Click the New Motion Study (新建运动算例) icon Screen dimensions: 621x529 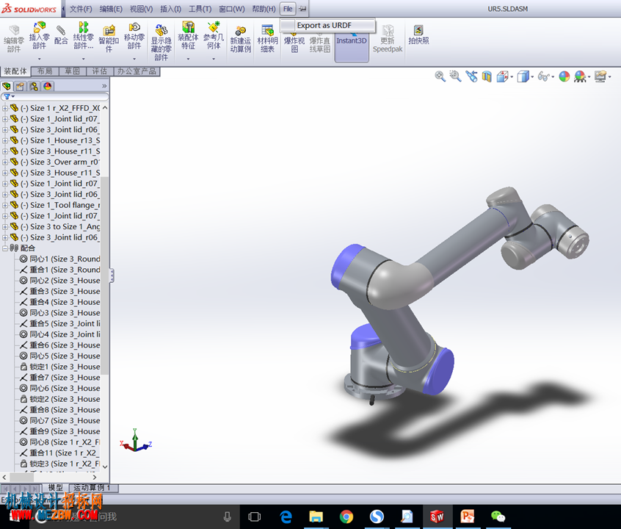pos(241,39)
